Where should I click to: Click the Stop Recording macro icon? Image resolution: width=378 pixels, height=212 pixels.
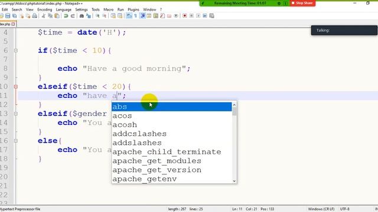click(x=191, y=16)
